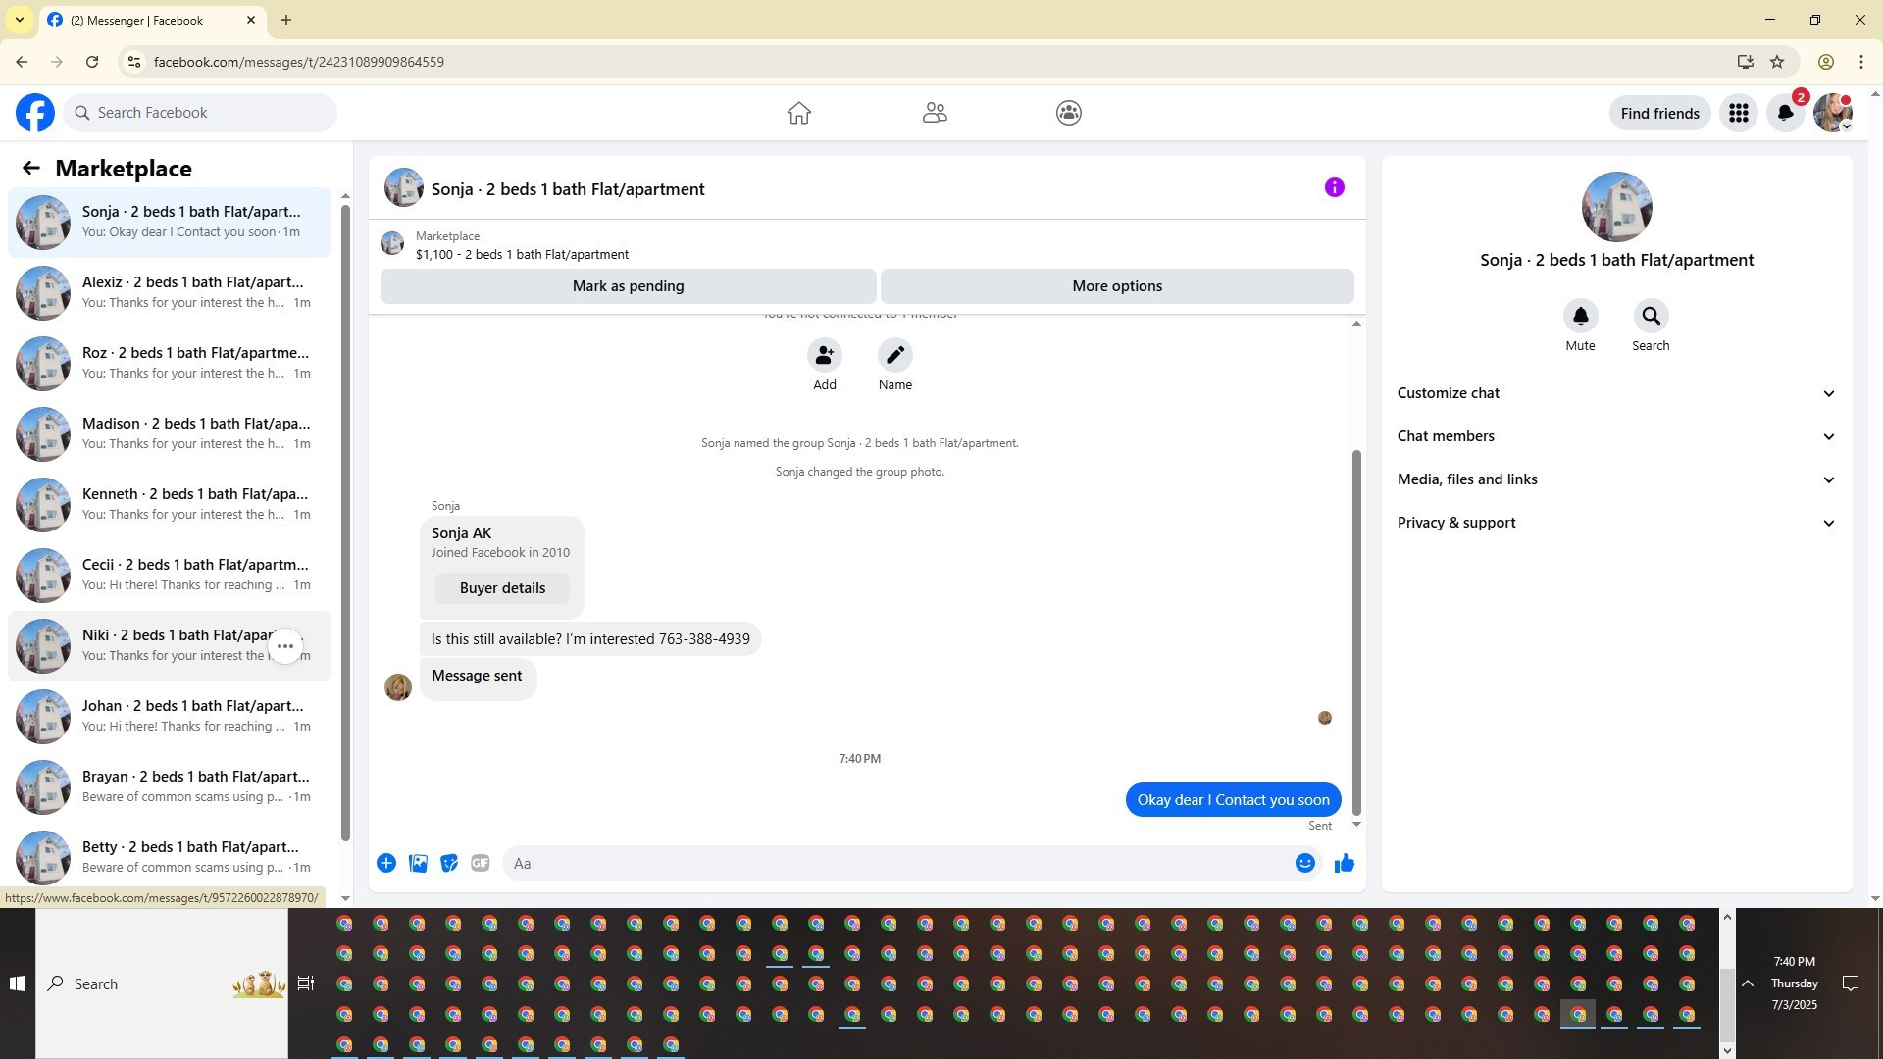Open the Facebook apps grid menu
Screen dimensions: 1883x1059
point(1738,114)
